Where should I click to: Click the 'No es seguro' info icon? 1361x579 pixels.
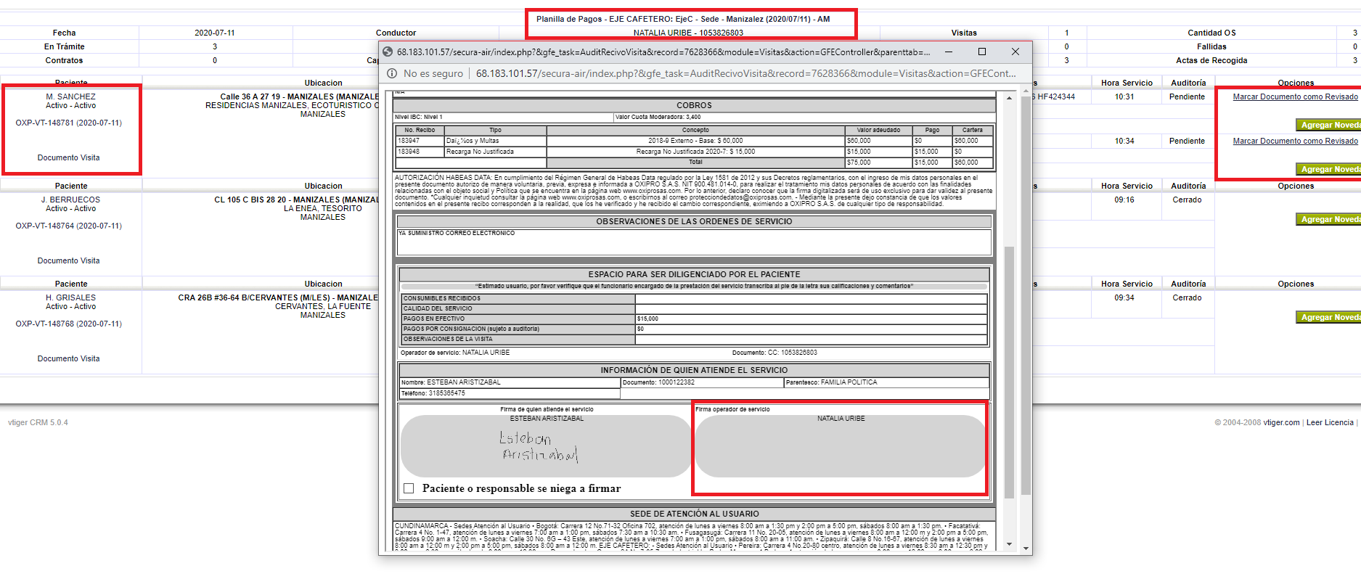(392, 73)
